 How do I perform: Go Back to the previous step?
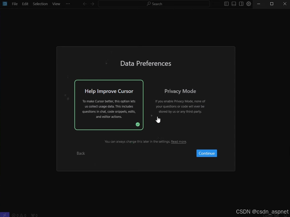(x=81, y=153)
